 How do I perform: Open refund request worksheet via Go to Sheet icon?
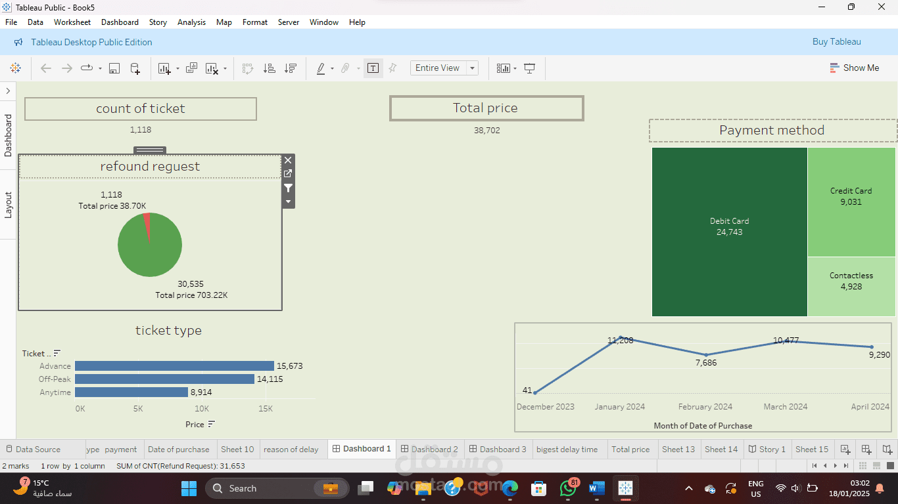(288, 174)
